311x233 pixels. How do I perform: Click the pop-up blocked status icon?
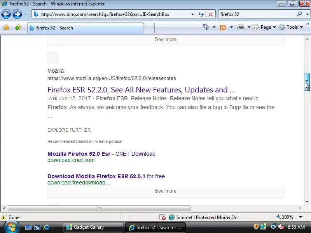(162, 217)
